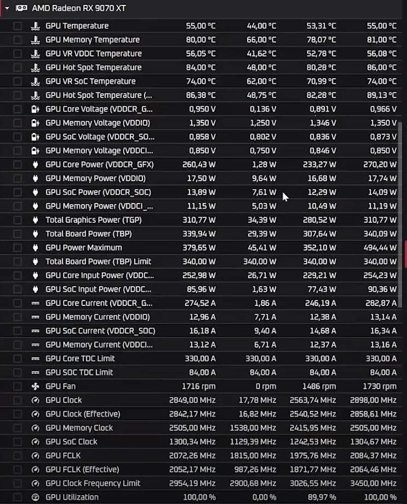Click the 0,136 V minimum core voltage
407x504 pixels.
tap(263, 109)
